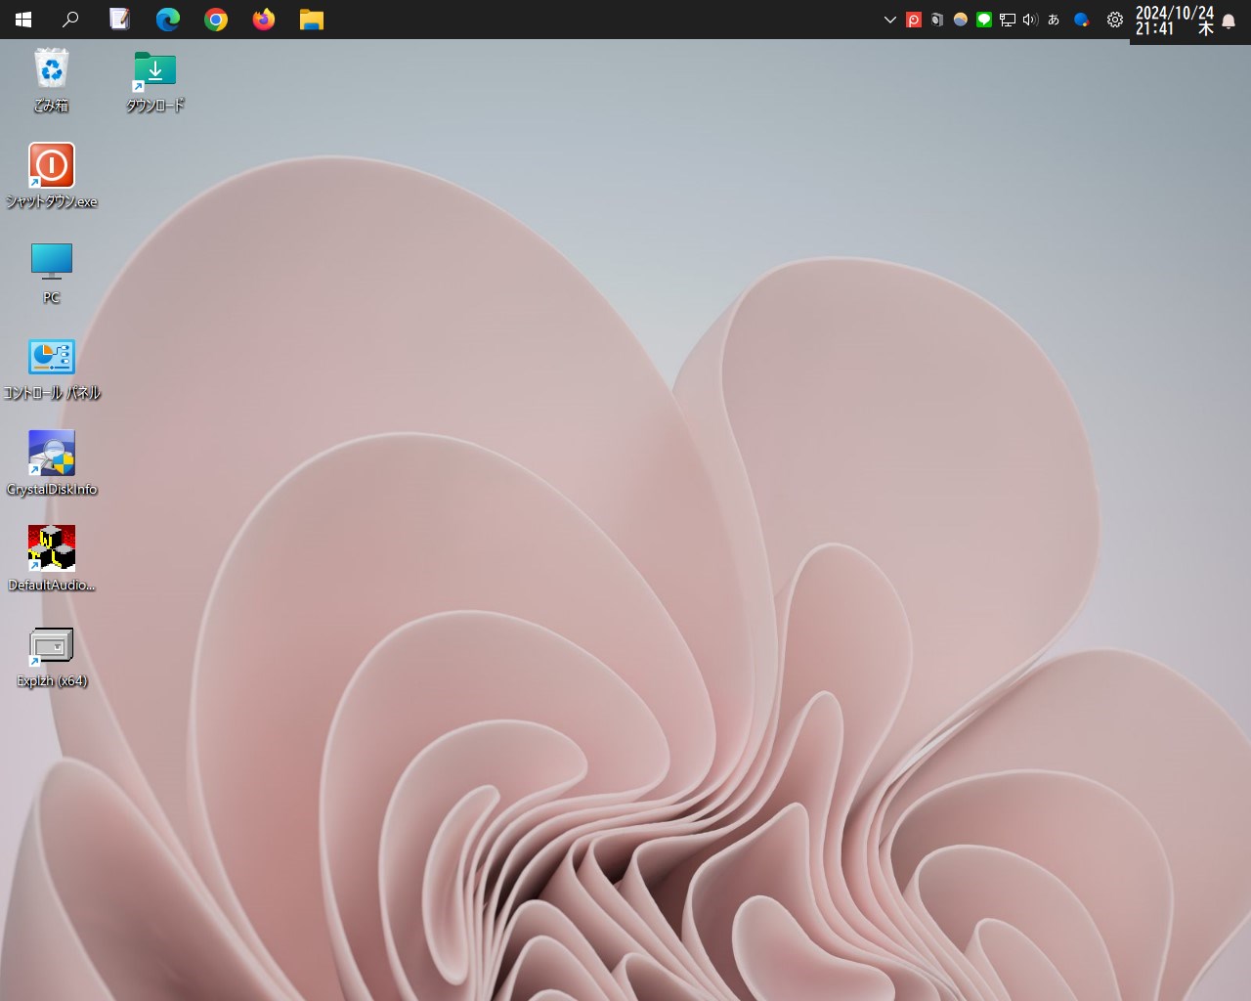Open File Explorer from the taskbar

(312, 20)
